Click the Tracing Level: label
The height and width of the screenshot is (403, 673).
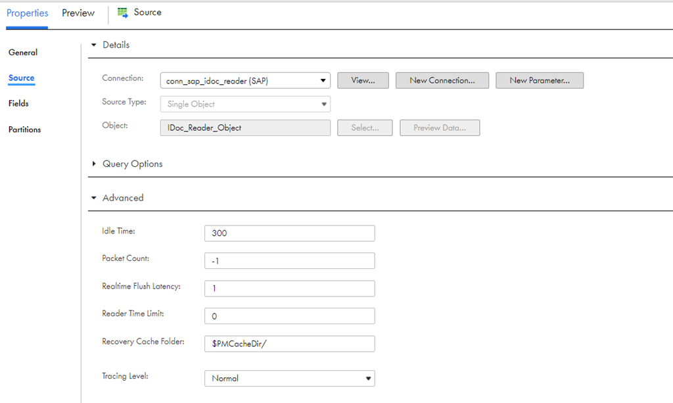[125, 376]
